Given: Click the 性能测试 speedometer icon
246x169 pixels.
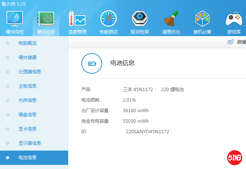Looking at the screenshot, I should 108,19.
